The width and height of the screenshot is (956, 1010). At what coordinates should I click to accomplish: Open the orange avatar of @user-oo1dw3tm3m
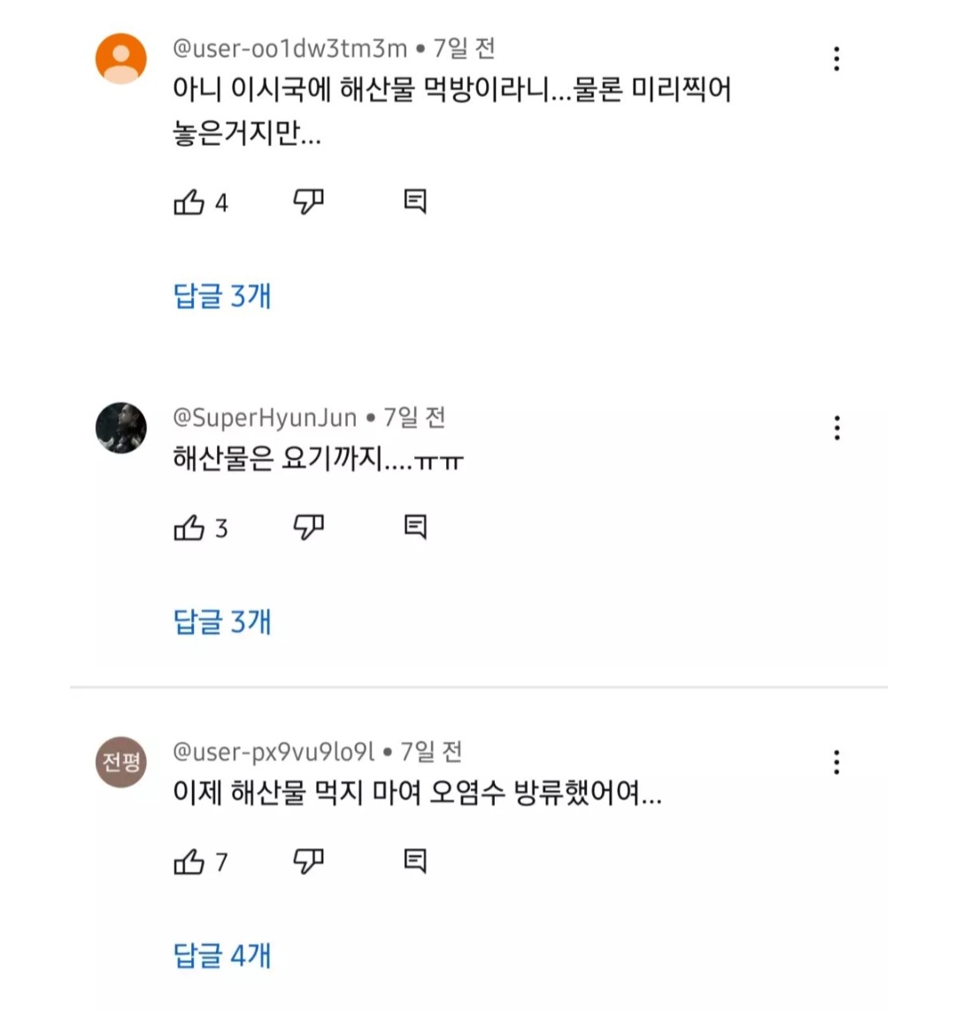pyautogui.click(x=121, y=58)
